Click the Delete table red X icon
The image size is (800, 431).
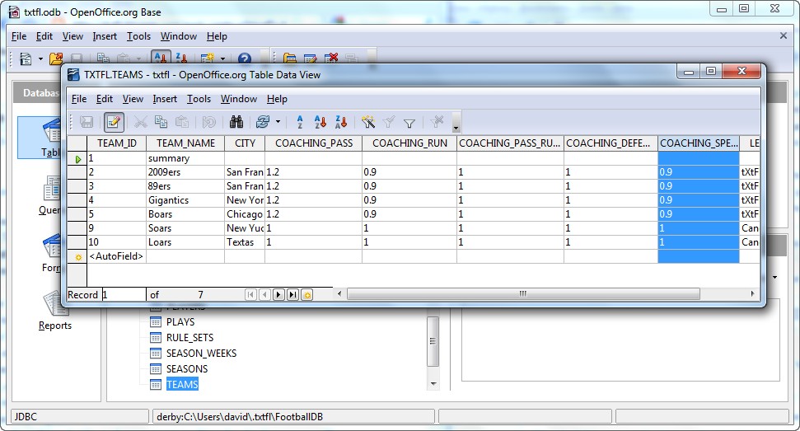[x=331, y=59]
